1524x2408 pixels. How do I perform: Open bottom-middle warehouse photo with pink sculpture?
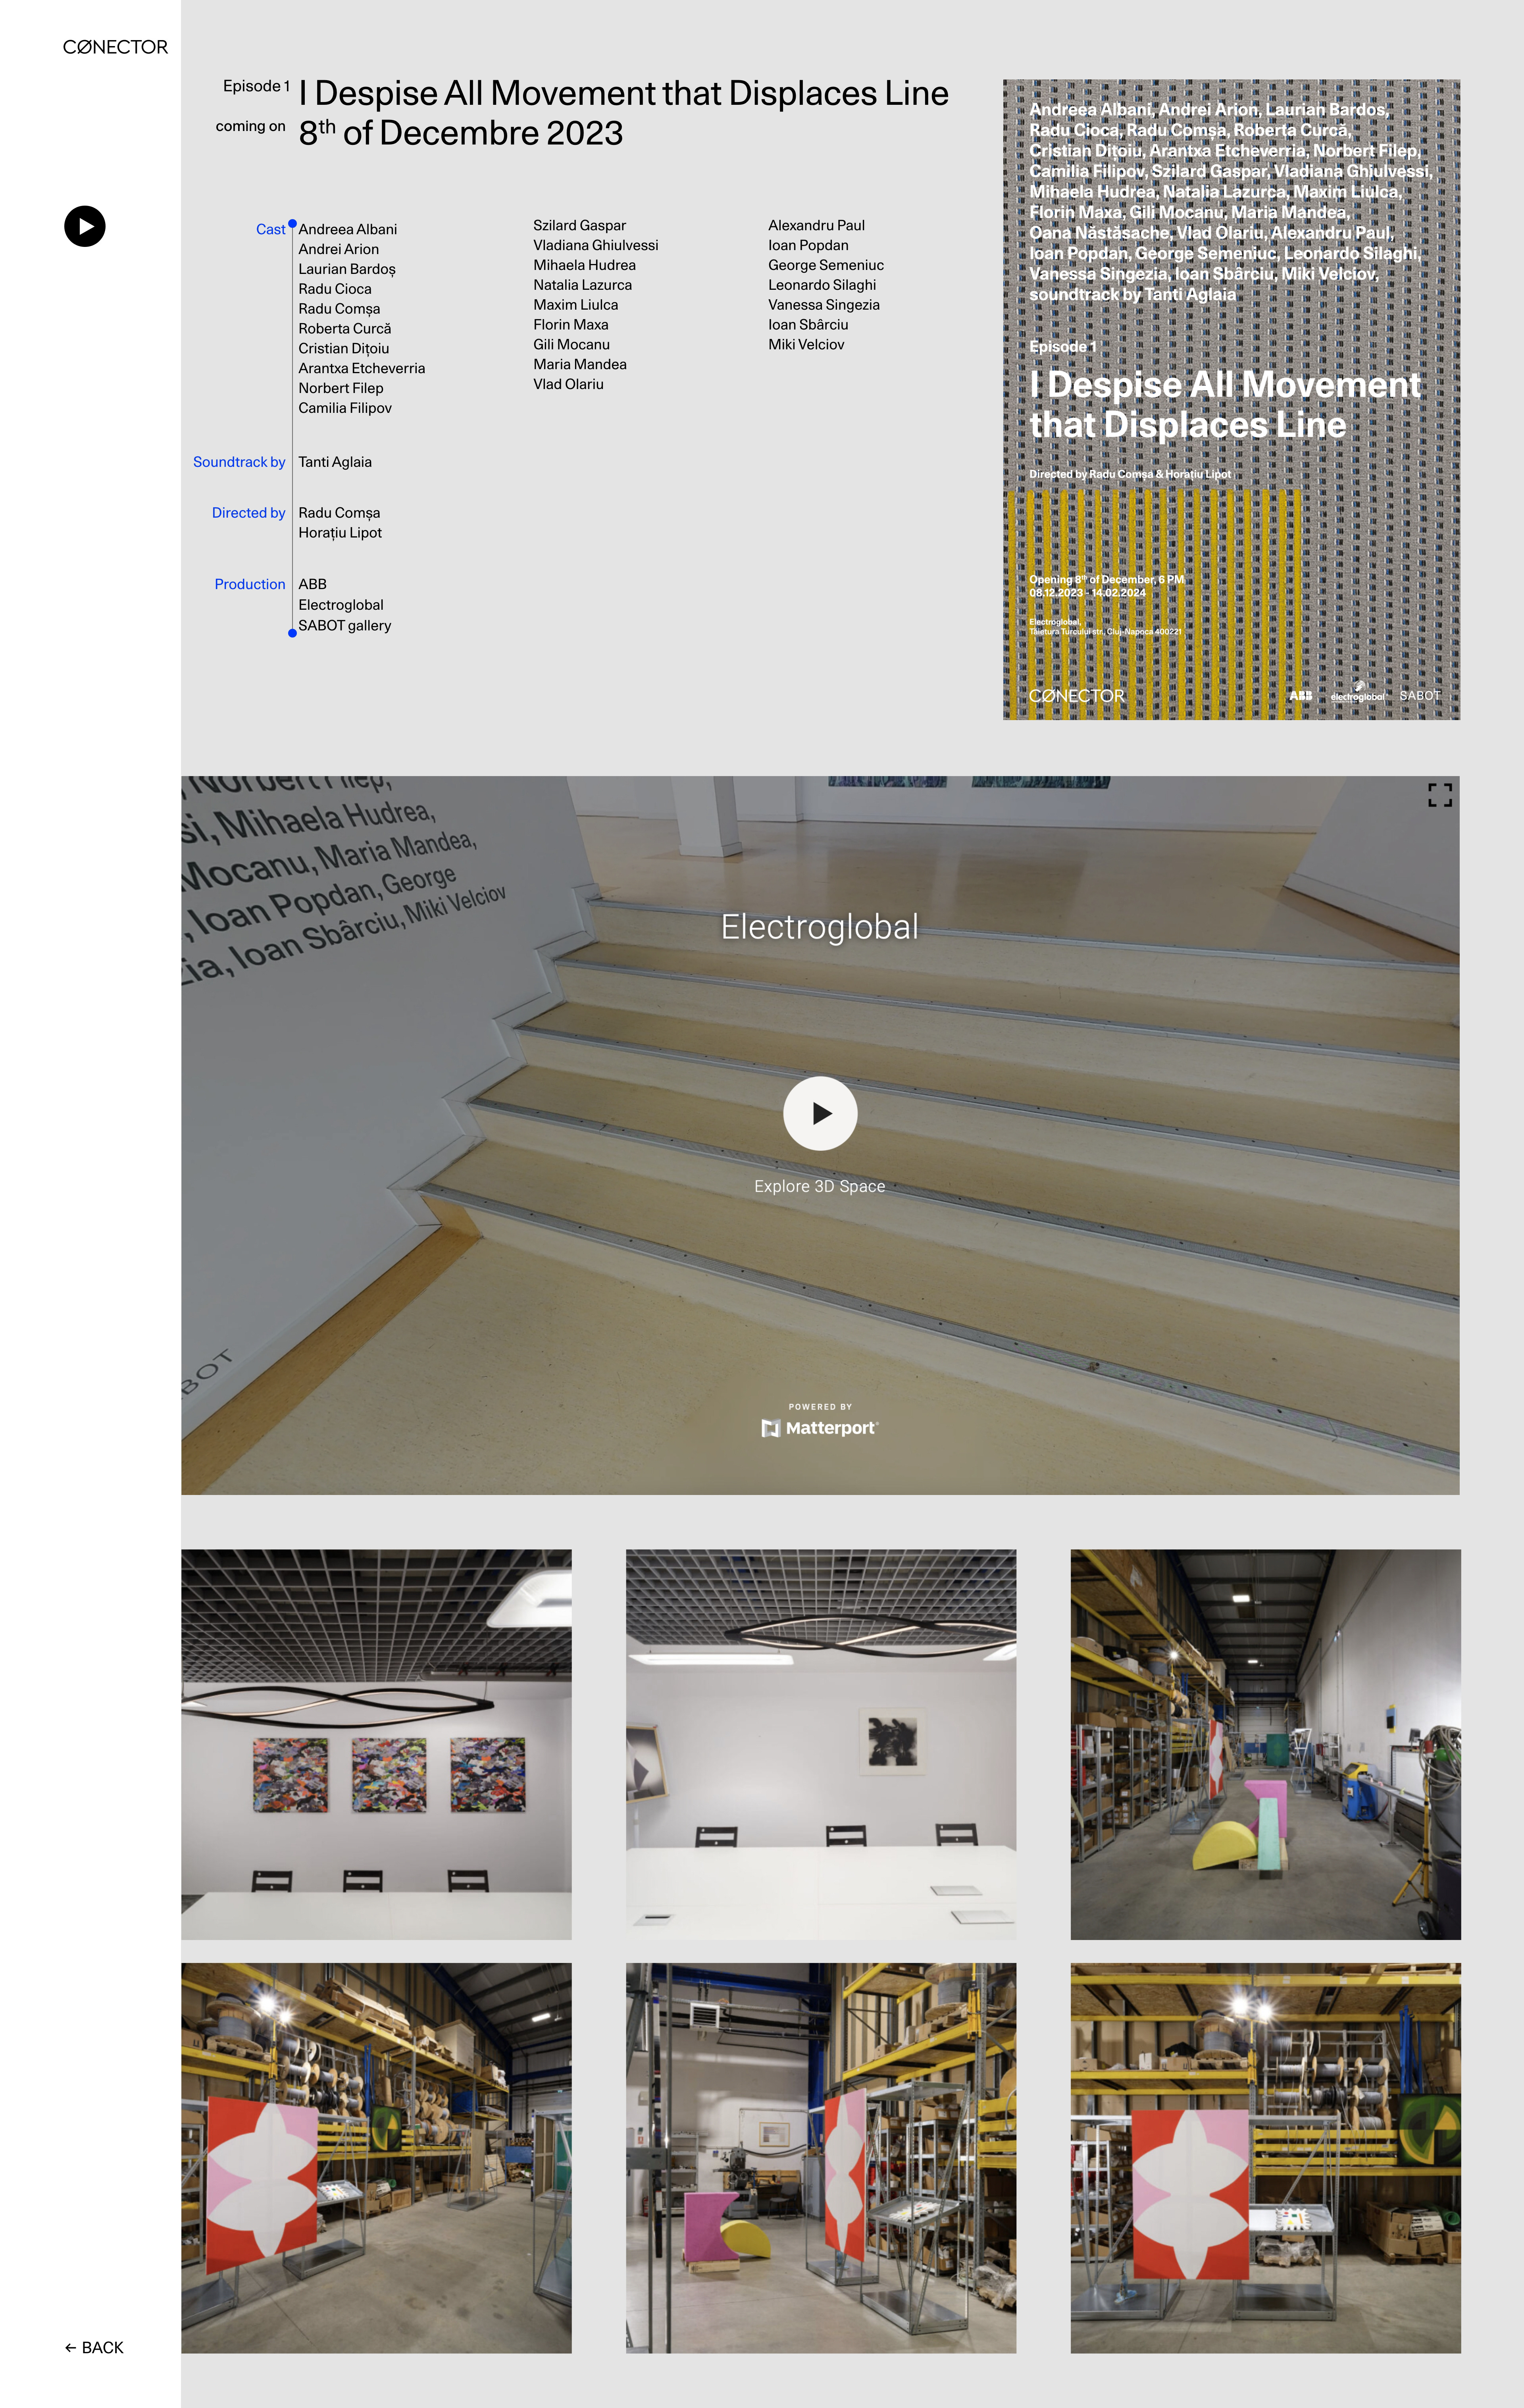click(821, 2157)
